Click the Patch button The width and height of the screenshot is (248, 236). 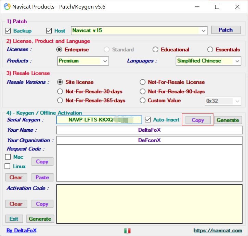(226, 30)
